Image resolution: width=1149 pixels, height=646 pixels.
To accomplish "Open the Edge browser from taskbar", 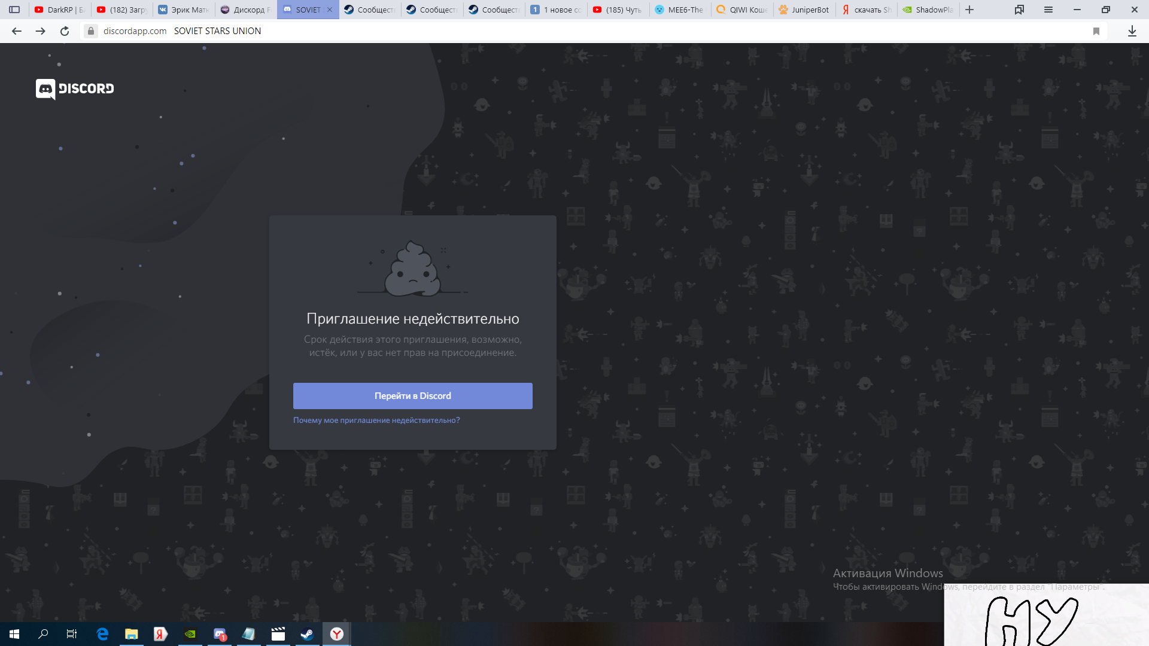I will 102,634.
